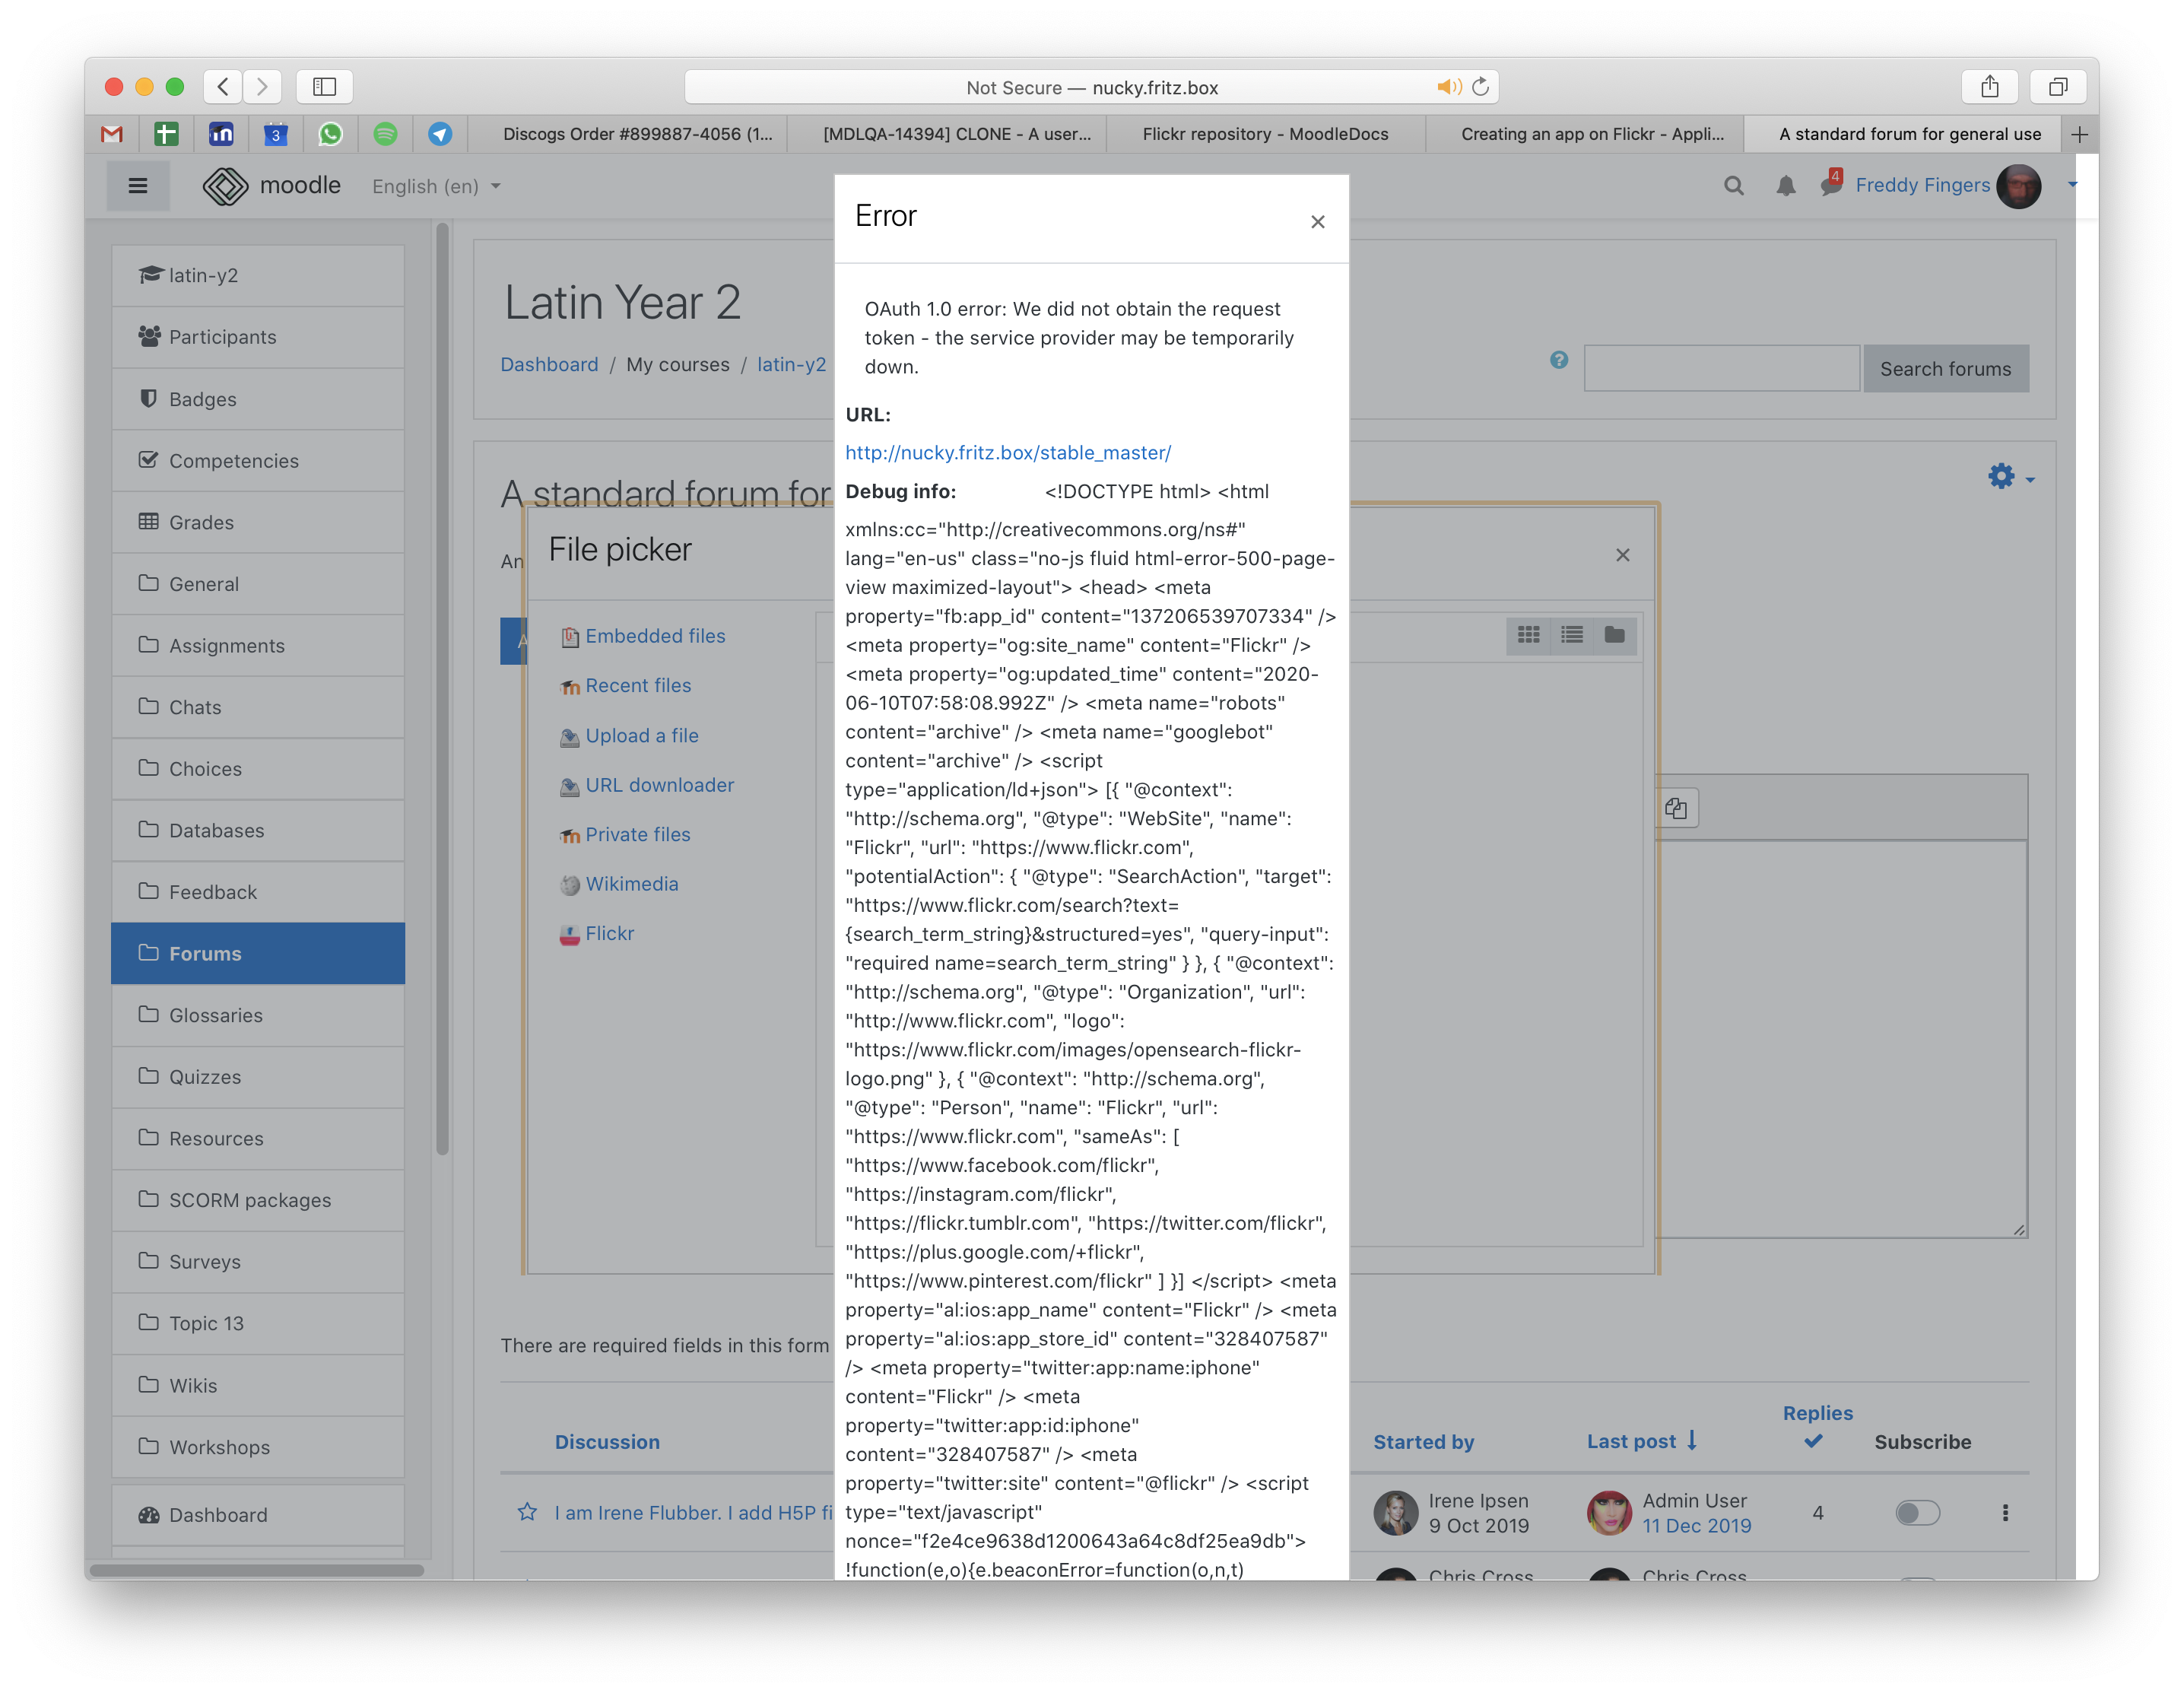Go back in Safari
The width and height of the screenshot is (2184, 1693).
tap(223, 87)
